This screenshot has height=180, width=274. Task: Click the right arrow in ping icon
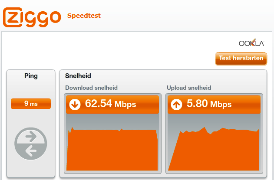(x=31, y=137)
